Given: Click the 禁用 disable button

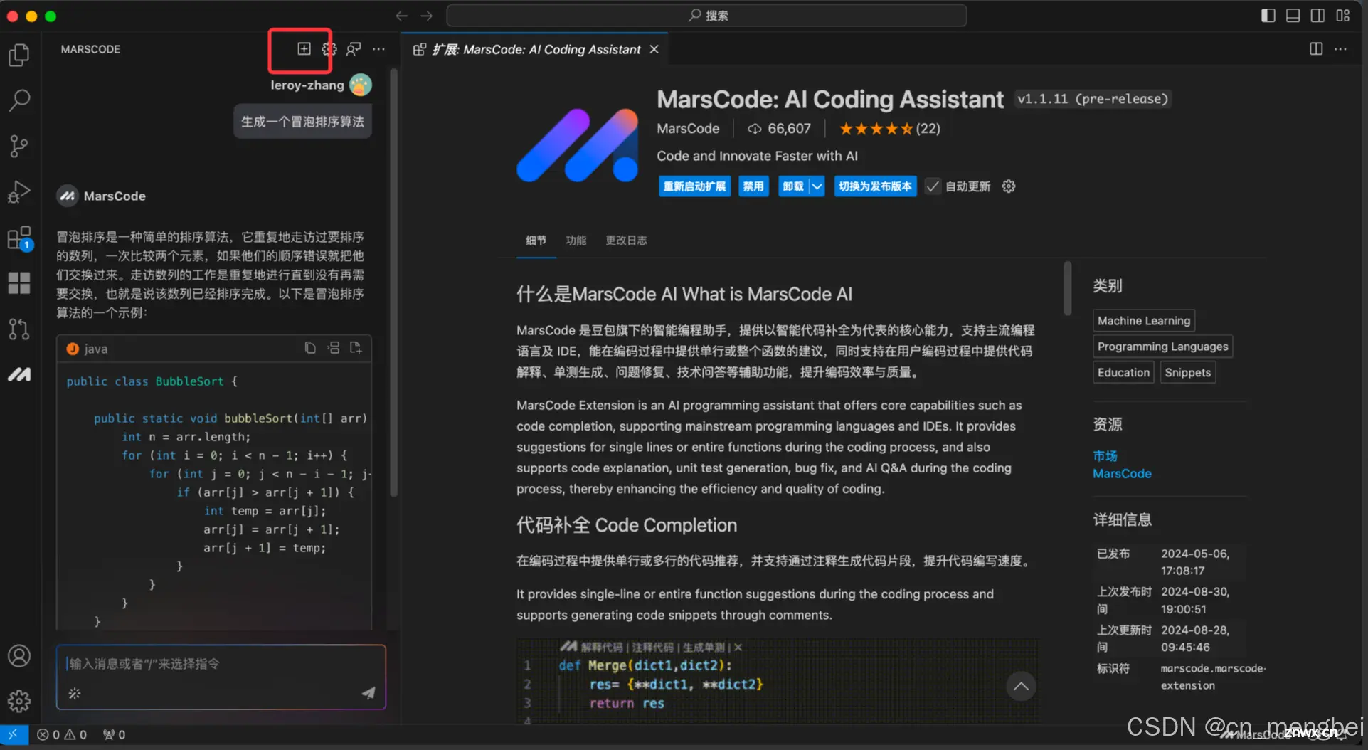Looking at the screenshot, I should tap(753, 186).
